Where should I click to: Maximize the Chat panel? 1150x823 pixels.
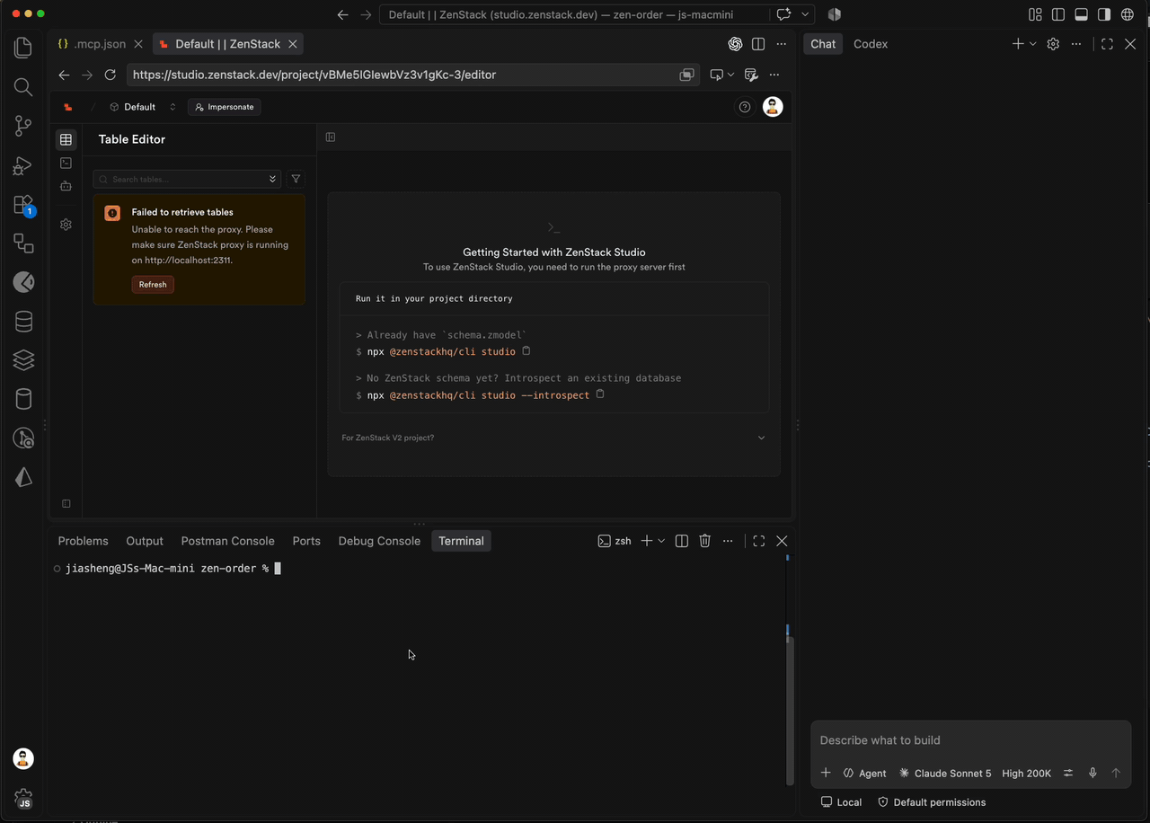[x=1107, y=44]
